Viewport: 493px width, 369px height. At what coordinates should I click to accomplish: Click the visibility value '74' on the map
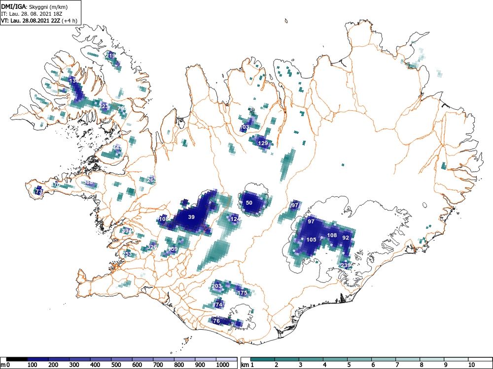click(x=219, y=305)
